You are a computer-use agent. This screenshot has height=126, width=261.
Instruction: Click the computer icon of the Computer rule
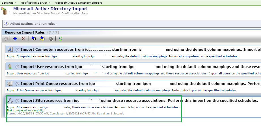[x=10, y=50]
